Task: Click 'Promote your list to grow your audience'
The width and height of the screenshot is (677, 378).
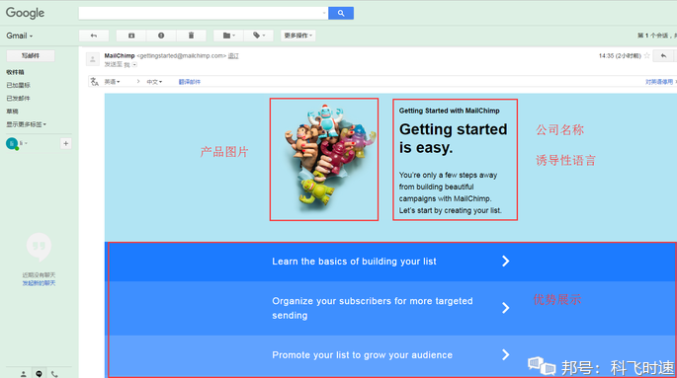Action: (363, 355)
